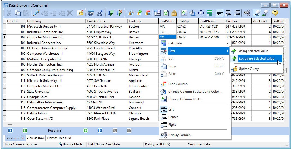The width and height of the screenshot is (291, 149).
Task: Click the CustZip cell '02162'
Action: 188,27
